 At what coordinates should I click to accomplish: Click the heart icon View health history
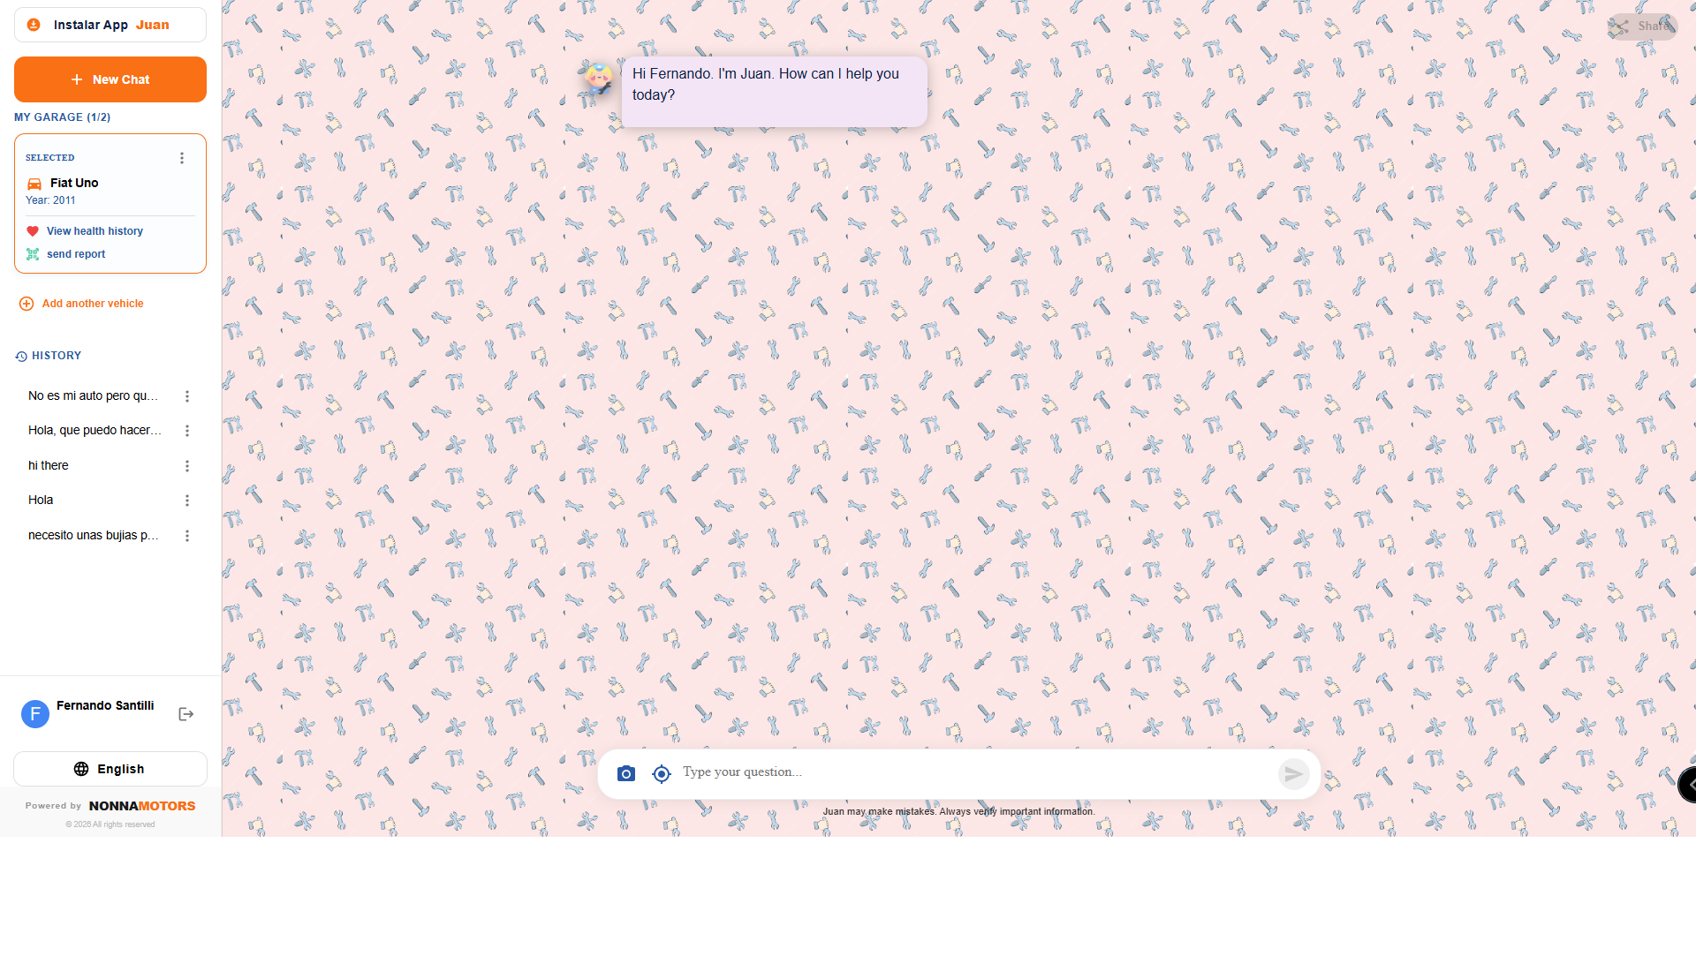[x=33, y=231]
